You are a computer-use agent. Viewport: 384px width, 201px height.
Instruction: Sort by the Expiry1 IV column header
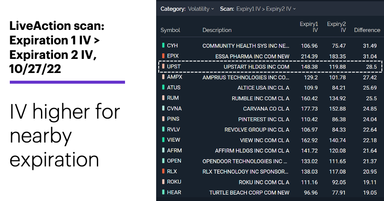[309, 27]
